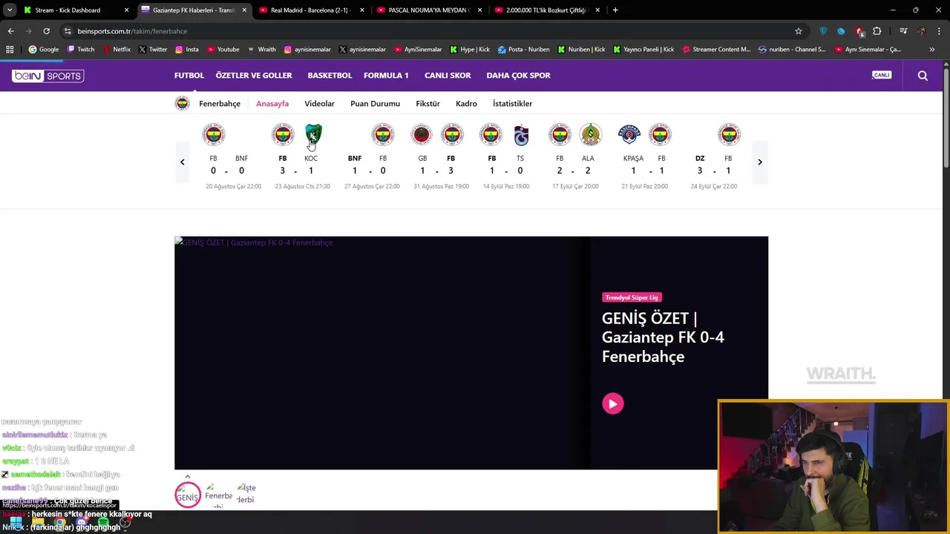Open the FUTBOL menu

click(x=189, y=76)
